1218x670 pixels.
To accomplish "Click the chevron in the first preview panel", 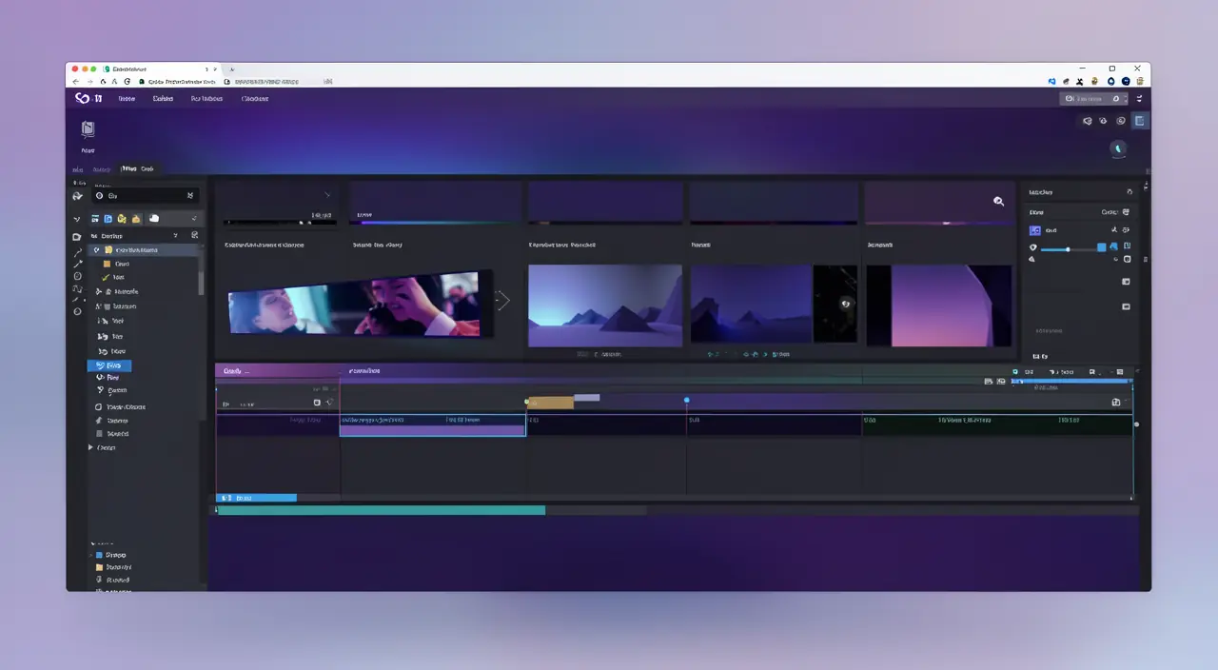I will click(327, 194).
